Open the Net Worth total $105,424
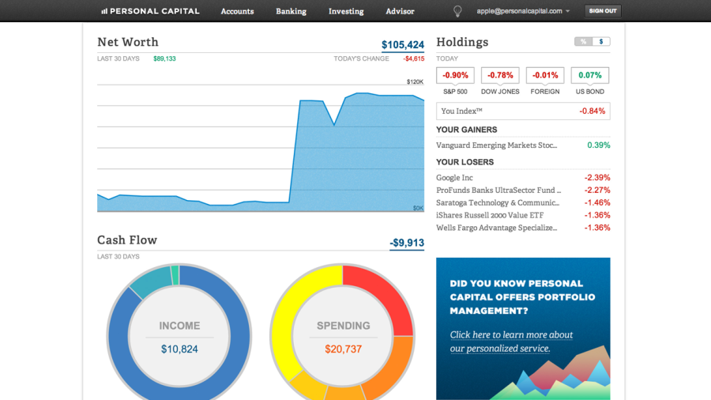Image resolution: width=711 pixels, height=400 pixels. [x=403, y=45]
